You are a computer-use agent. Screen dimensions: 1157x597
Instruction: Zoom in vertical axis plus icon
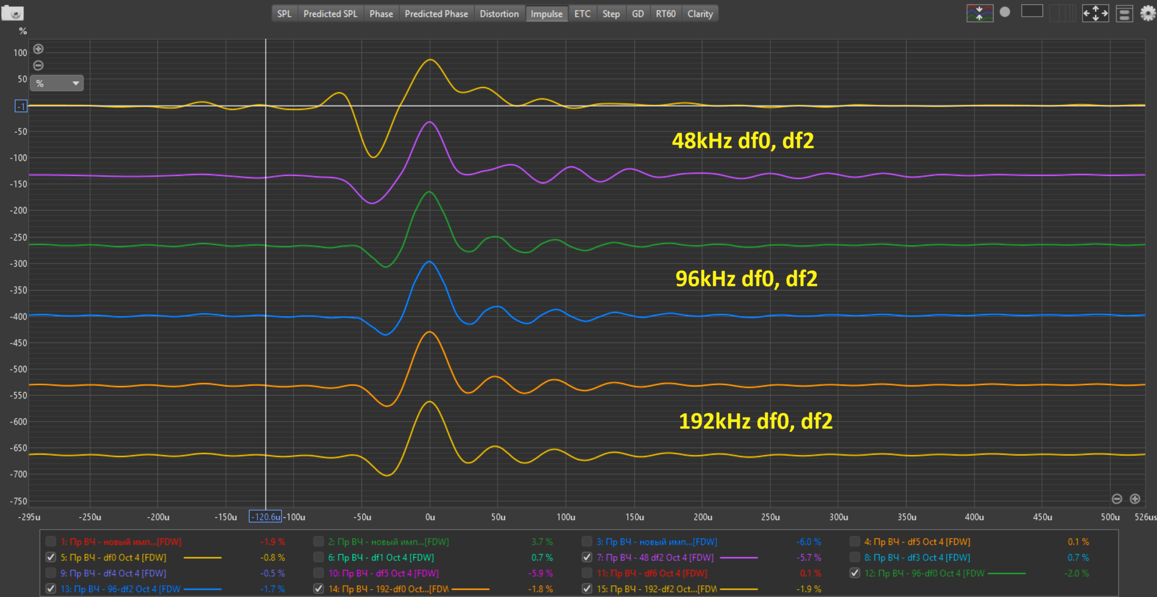point(38,49)
